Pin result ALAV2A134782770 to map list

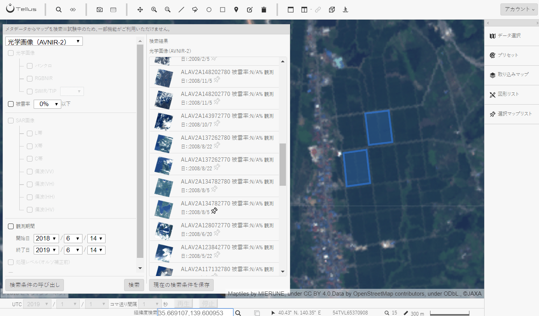click(214, 211)
